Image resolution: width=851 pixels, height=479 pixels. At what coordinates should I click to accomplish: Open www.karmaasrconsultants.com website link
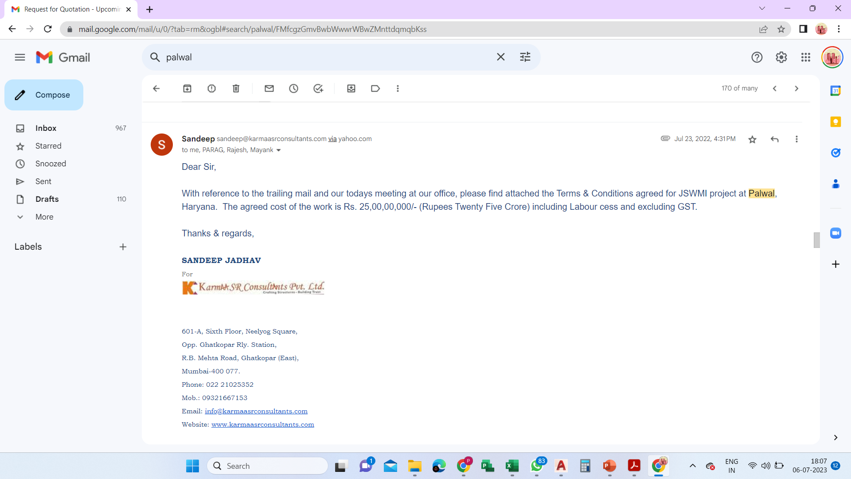(262, 424)
